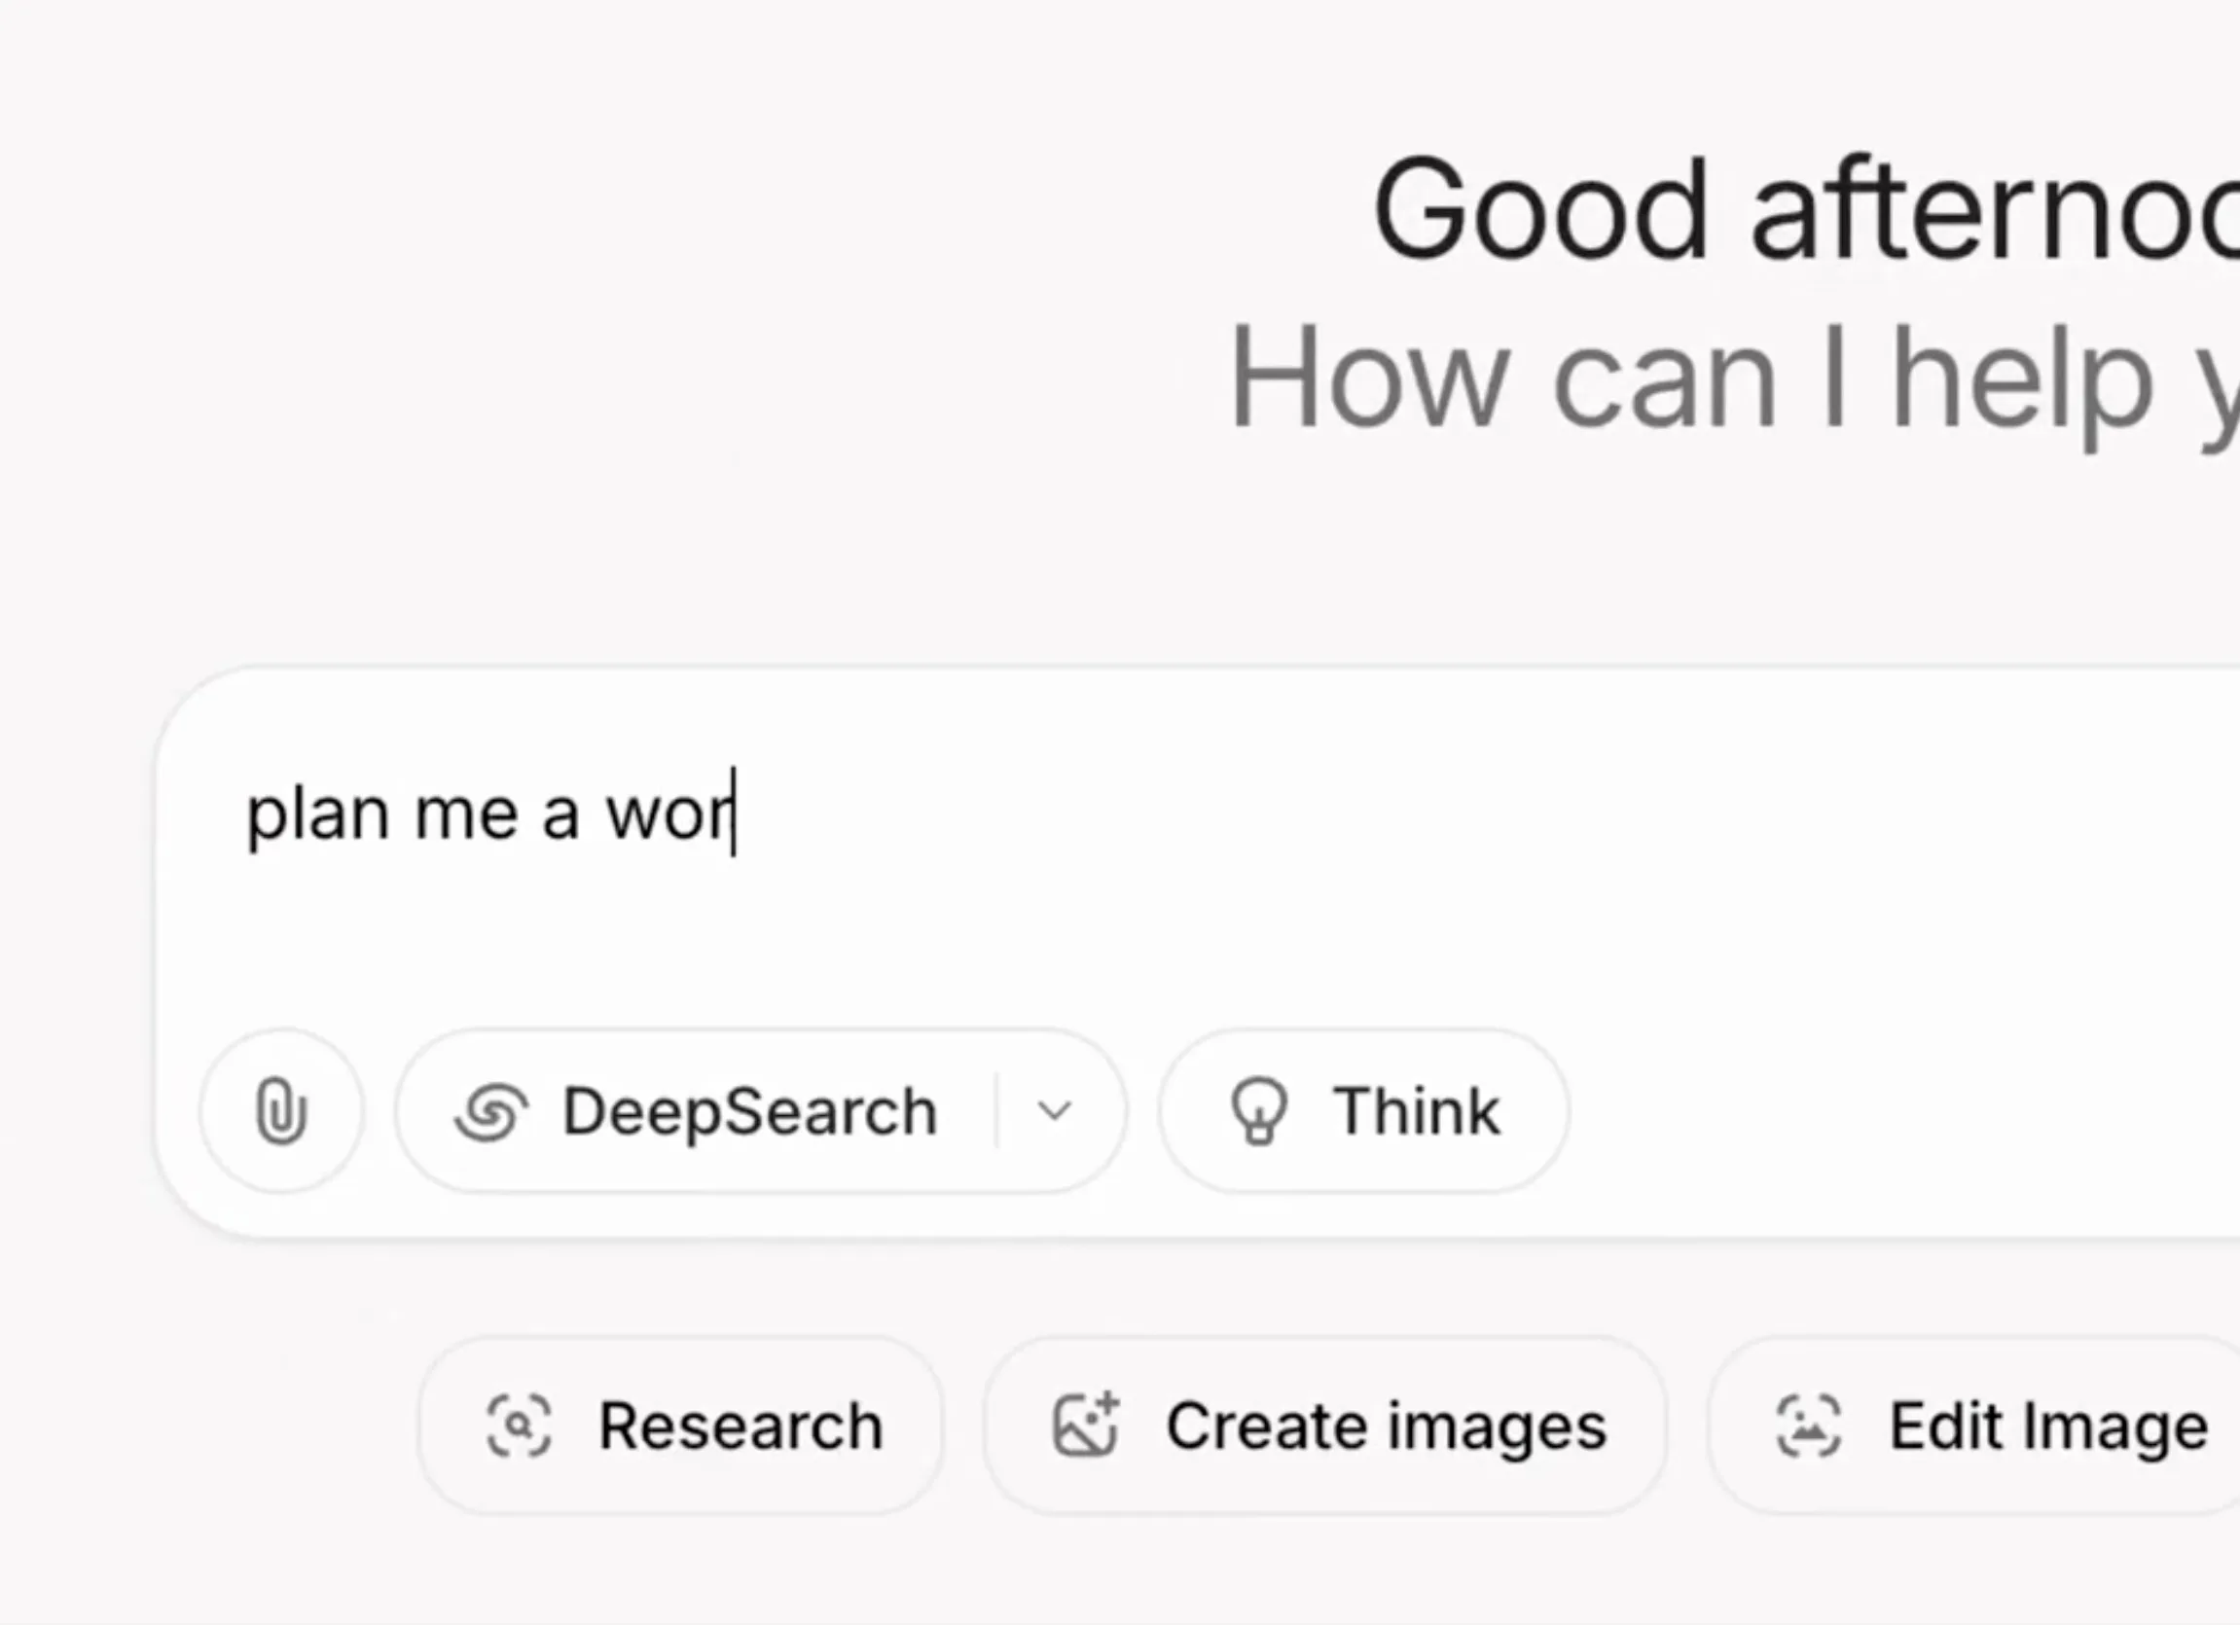Select the Create images suggestion chip
This screenshot has width=2240, height=1625.
1325,1426
